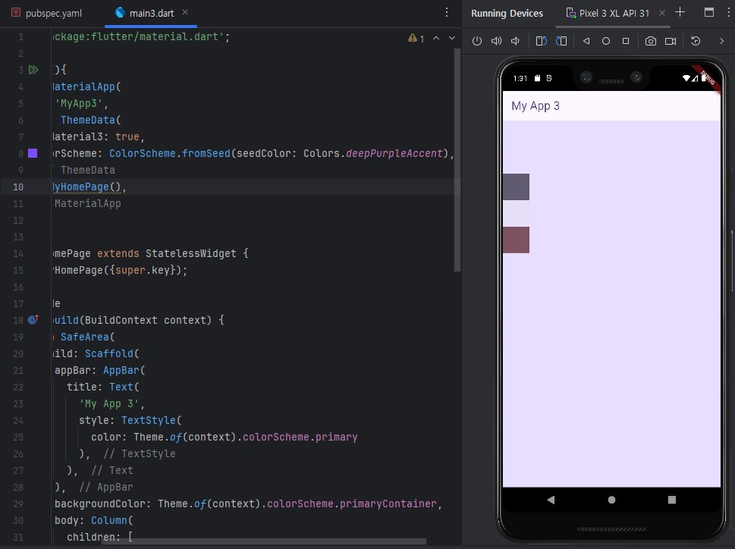Open the editor tabs options menu
The image size is (735, 549).
click(447, 13)
